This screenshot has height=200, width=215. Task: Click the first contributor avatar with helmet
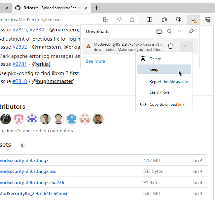6,119
